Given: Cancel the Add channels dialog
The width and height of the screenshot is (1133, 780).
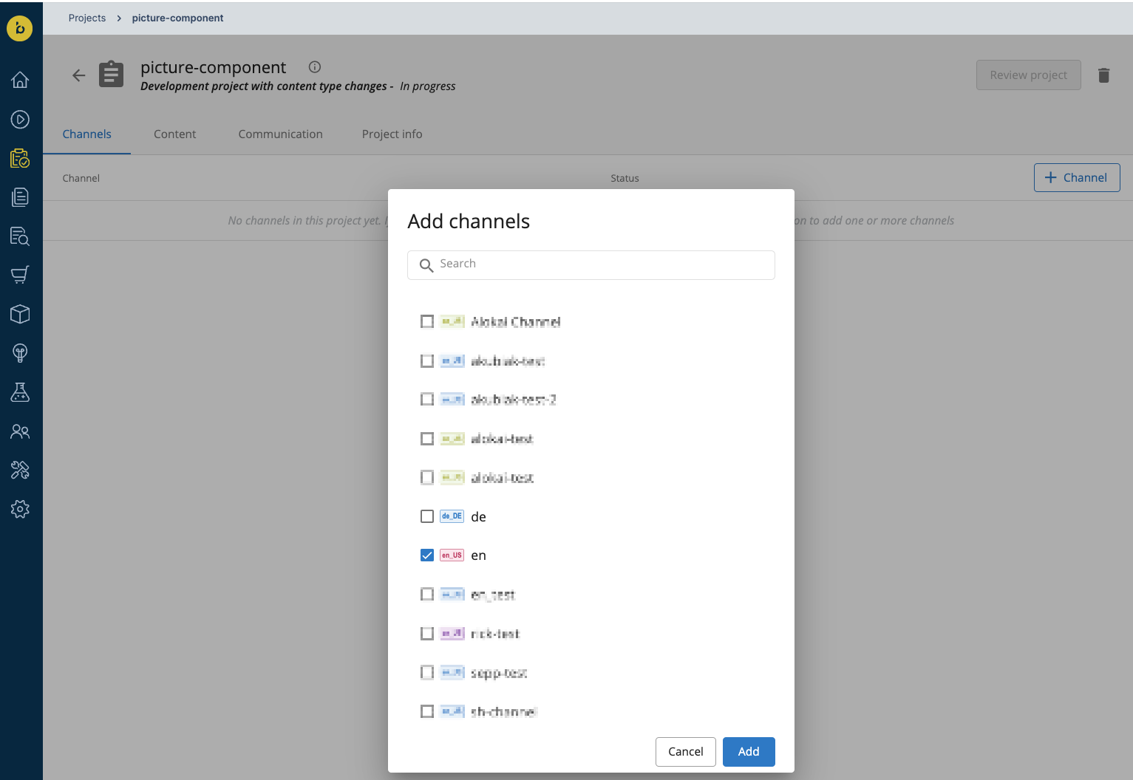Looking at the screenshot, I should 686,751.
